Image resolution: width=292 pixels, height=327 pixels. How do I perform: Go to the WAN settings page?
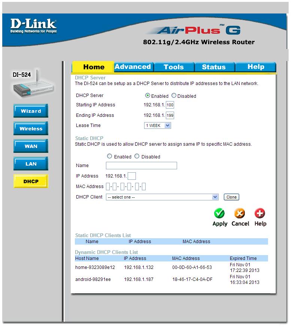31,146
